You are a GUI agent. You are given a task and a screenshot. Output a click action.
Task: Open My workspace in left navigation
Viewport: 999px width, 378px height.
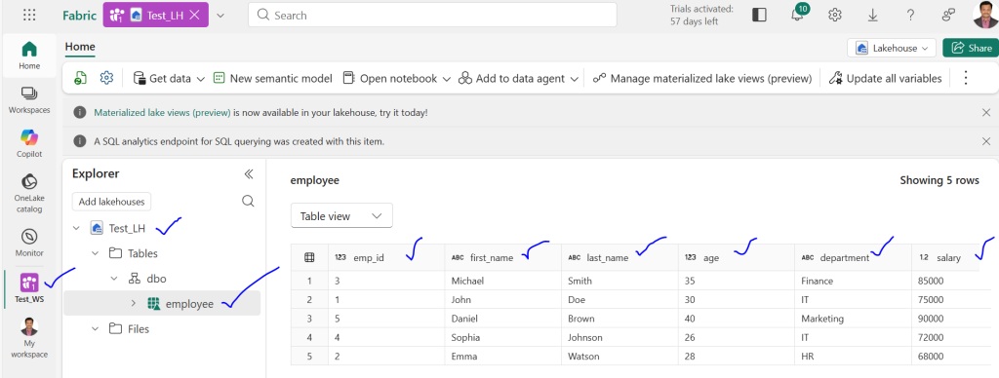[x=29, y=339]
